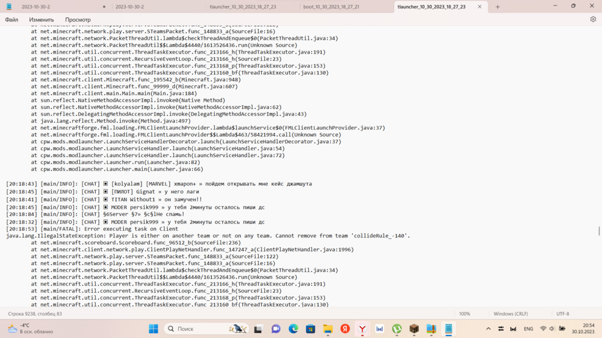Open Yandex Browser from taskbar
Image resolution: width=602 pixels, height=338 pixels.
pyautogui.click(x=362, y=329)
